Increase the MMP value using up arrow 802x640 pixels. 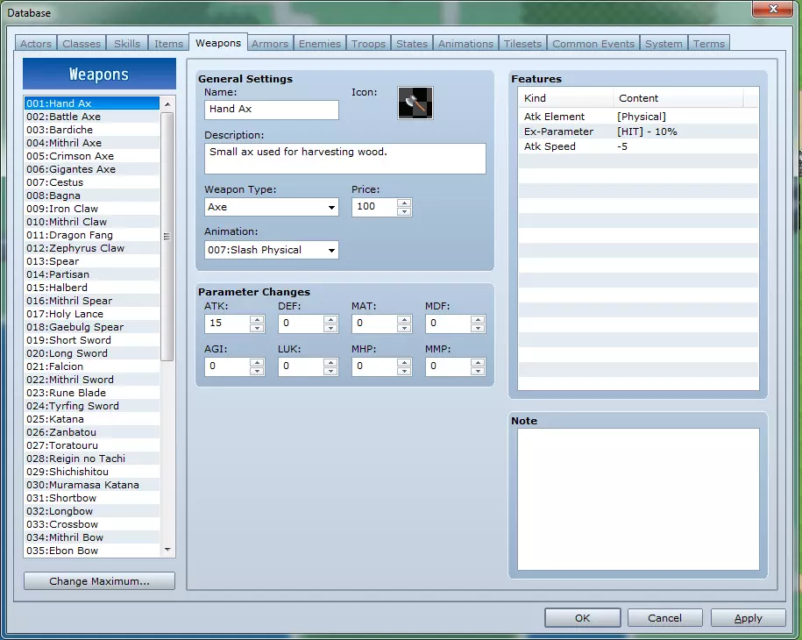coord(478,363)
